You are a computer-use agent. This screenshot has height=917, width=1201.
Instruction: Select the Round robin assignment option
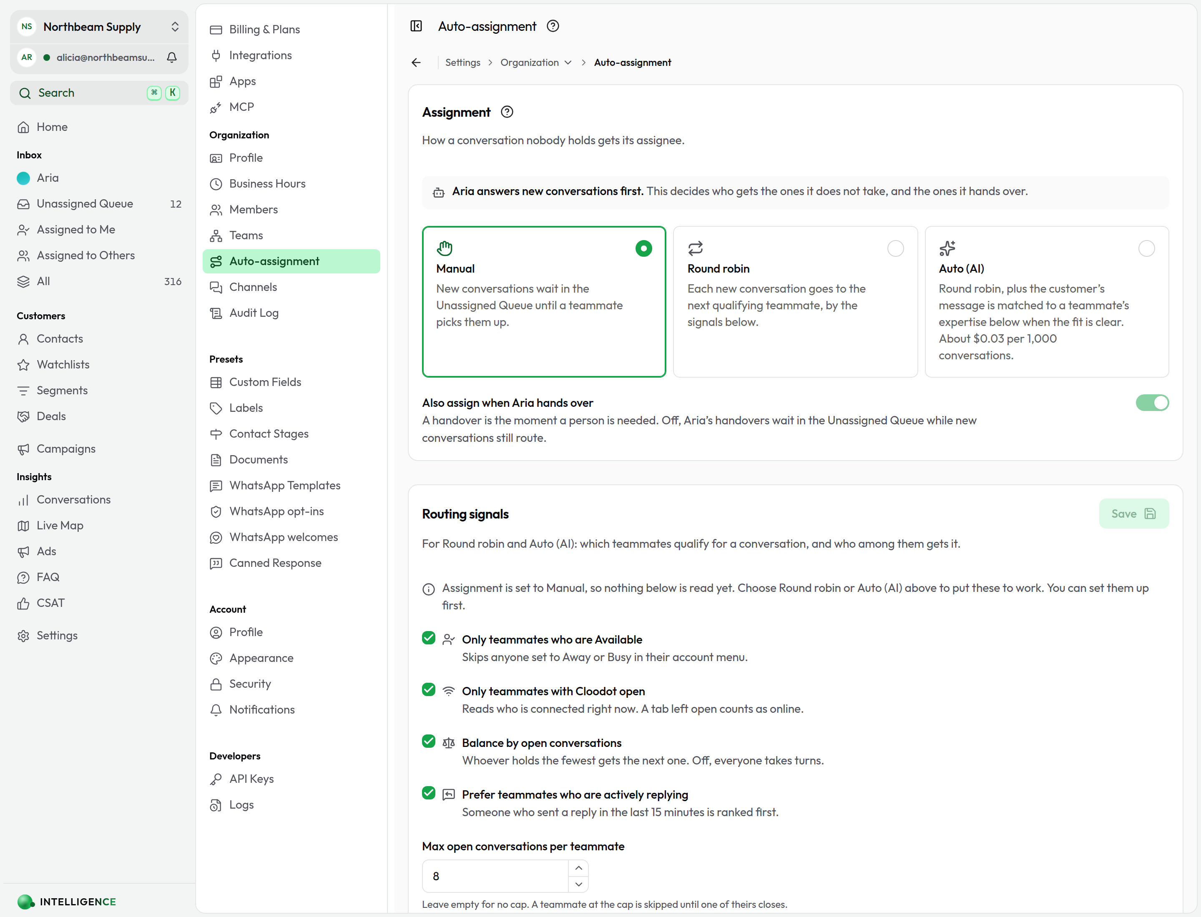point(795,301)
